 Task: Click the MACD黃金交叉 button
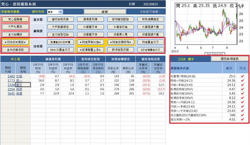(60, 50)
